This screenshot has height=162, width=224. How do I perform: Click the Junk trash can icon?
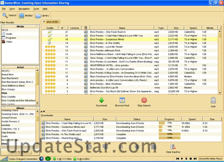(x=213, y=100)
